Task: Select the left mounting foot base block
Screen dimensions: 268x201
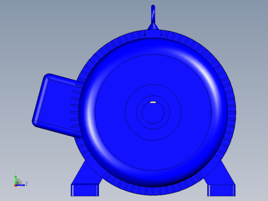Action: [x=85, y=190]
